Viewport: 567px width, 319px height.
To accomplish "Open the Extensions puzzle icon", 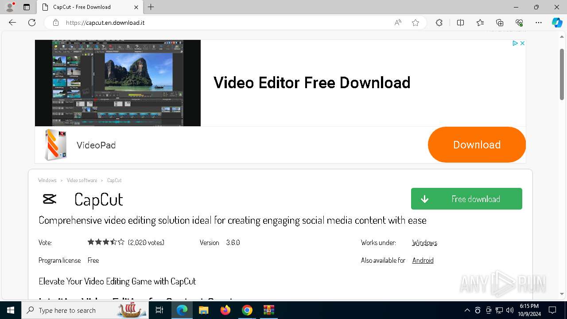I will pos(439,23).
